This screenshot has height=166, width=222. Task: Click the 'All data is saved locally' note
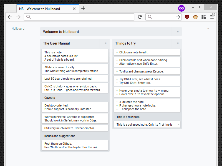pos(75,69)
